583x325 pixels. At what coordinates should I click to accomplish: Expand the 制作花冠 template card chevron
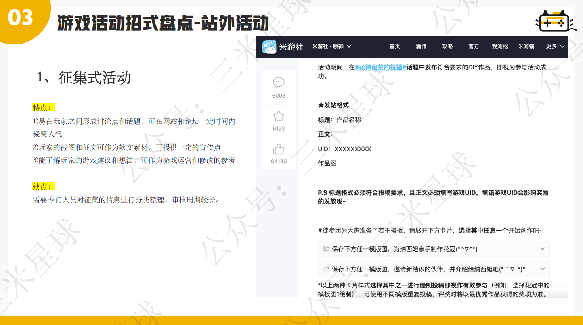point(542,249)
